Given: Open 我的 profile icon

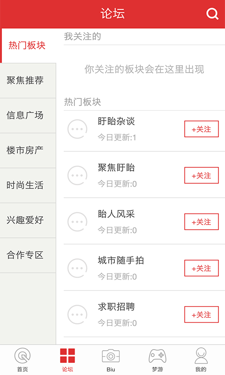Looking at the screenshot, I should pos(201,356).
